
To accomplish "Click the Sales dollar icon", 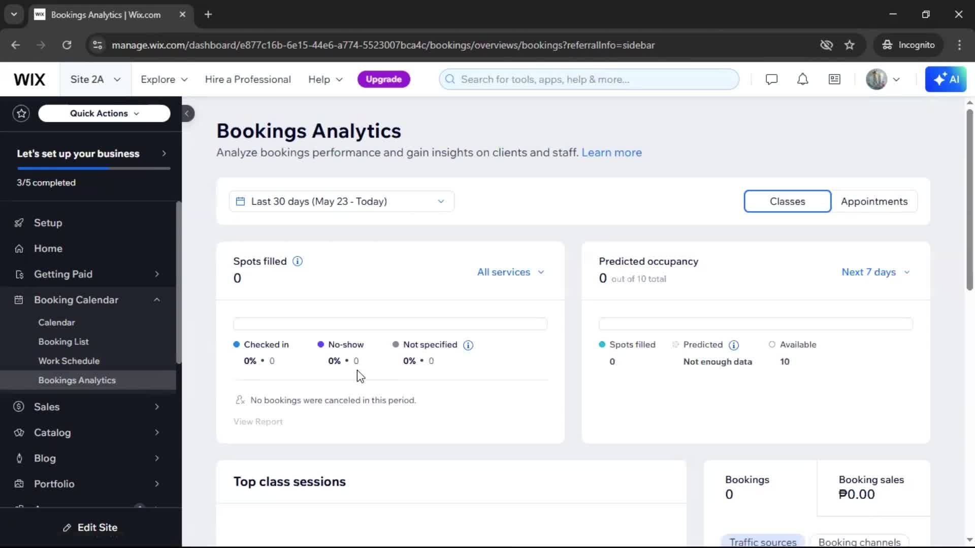I will (x=19, y=406).
